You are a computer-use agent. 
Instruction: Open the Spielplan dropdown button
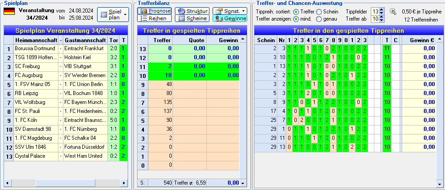pyautogui.click(x=113, y=15)
